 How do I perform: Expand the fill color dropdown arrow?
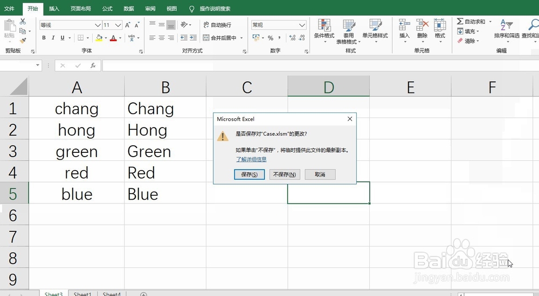click(106, 38)
